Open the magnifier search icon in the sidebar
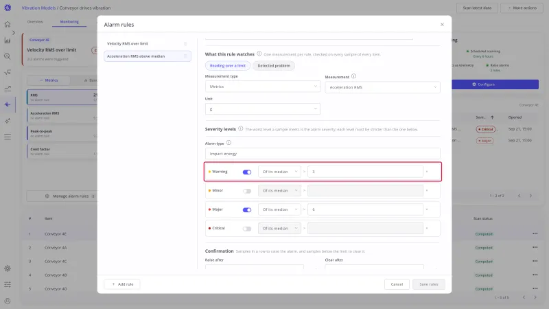Screen dimensions: 549x309 pos(8,56)
